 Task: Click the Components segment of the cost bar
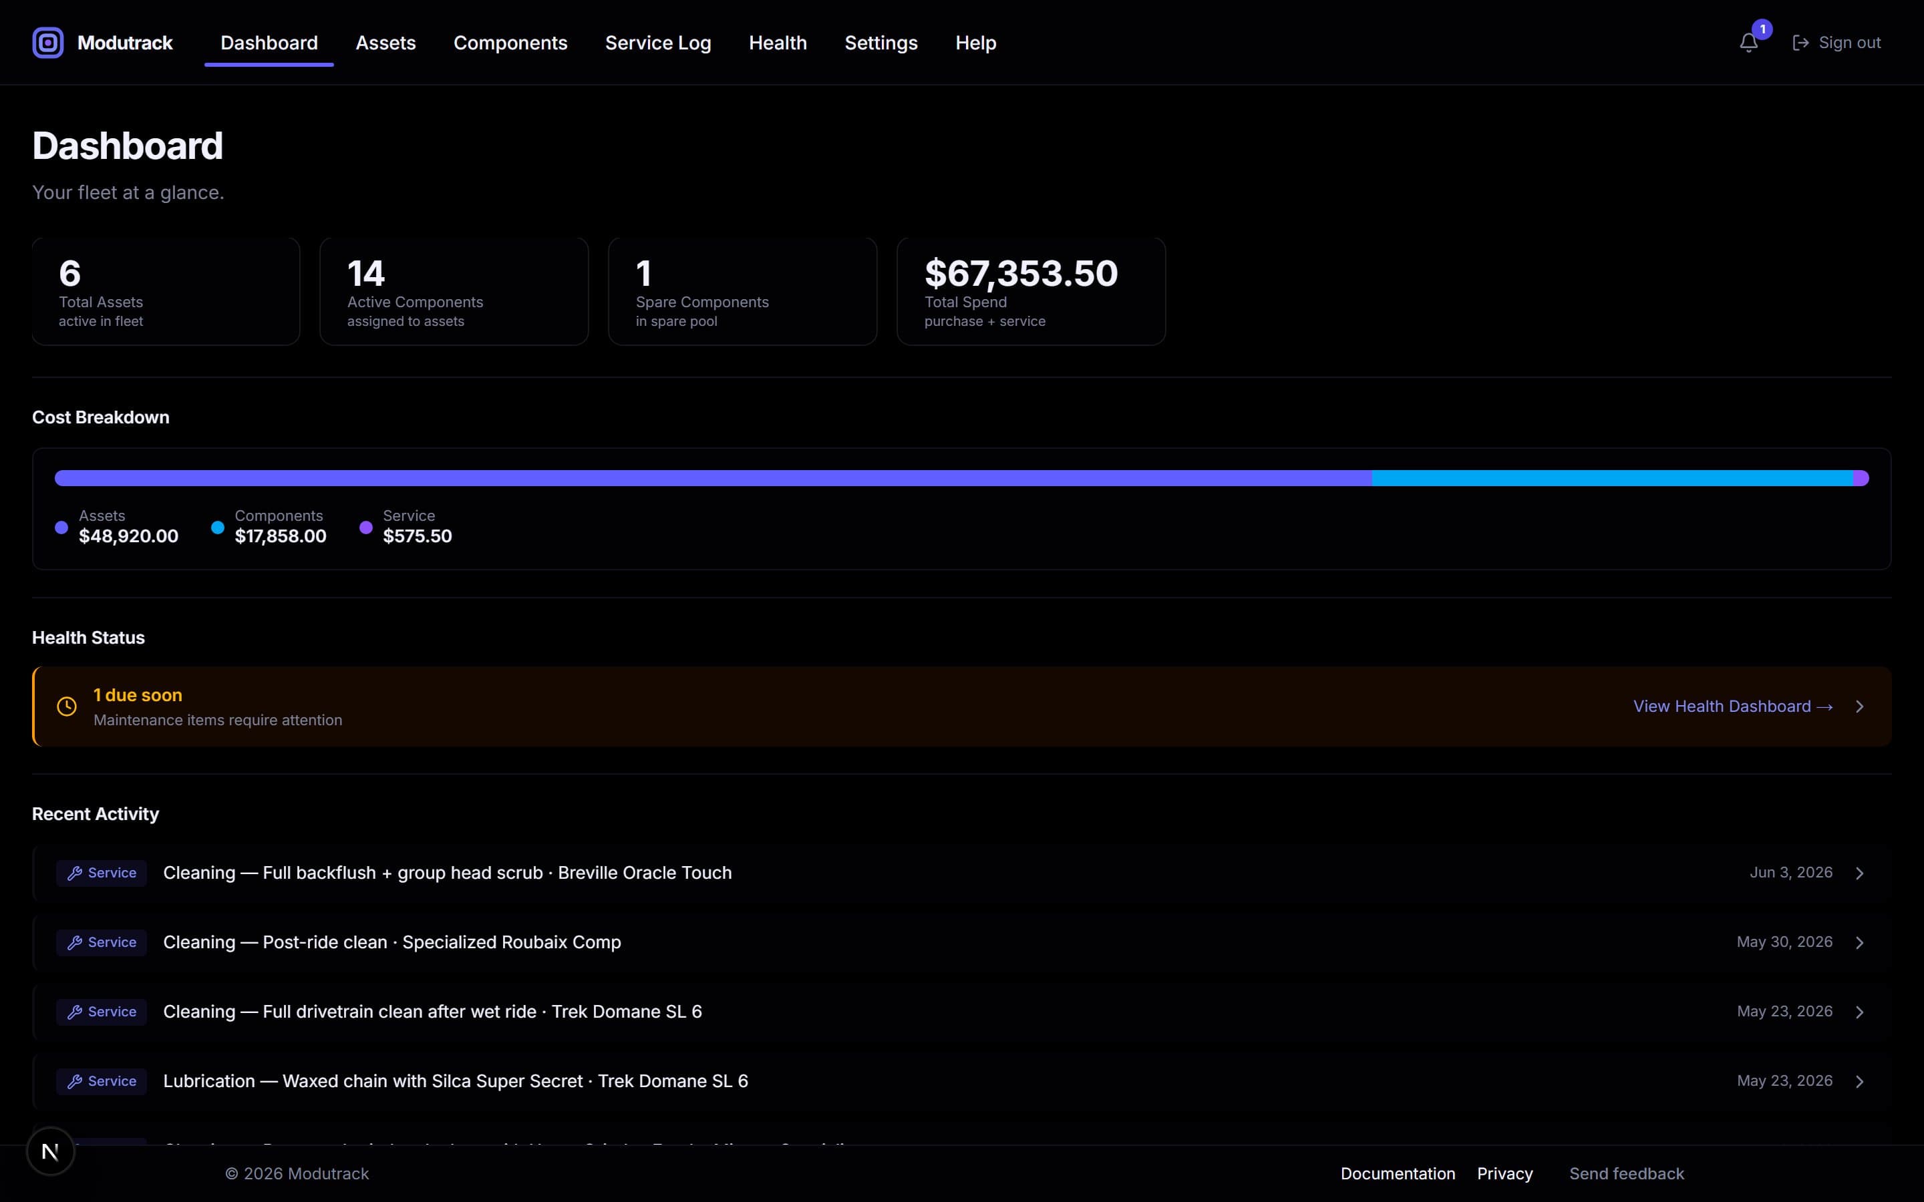[1612, 477]
